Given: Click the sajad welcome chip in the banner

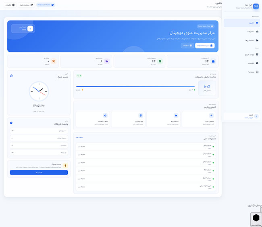Looking at the screenshot, I should coord(23,28).
